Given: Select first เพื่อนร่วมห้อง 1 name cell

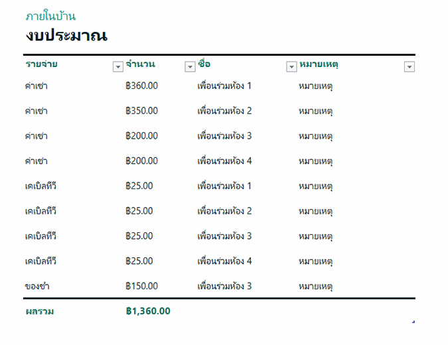Looking at the screenshot, I should tap(224, 86).
